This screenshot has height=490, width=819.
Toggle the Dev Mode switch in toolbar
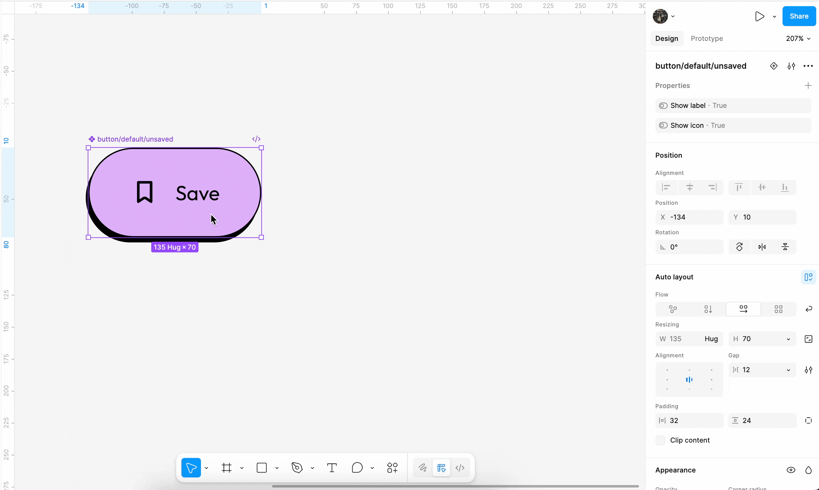pyautogui.click(x=460, y=468)
